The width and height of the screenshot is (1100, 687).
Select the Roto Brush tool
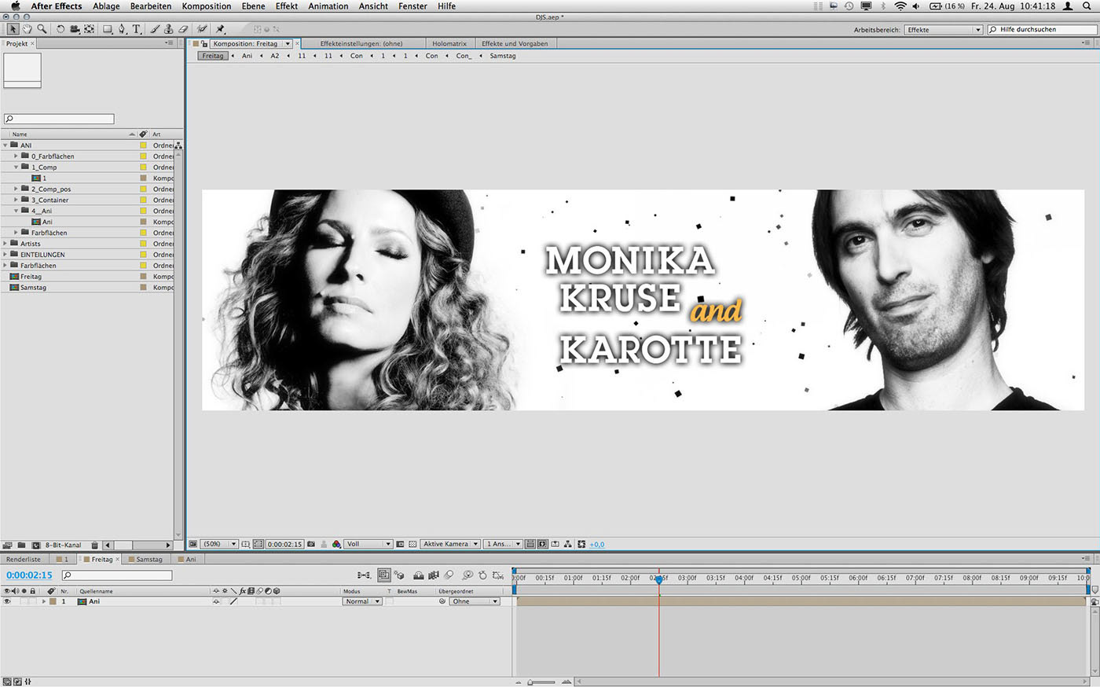point(202,29)
